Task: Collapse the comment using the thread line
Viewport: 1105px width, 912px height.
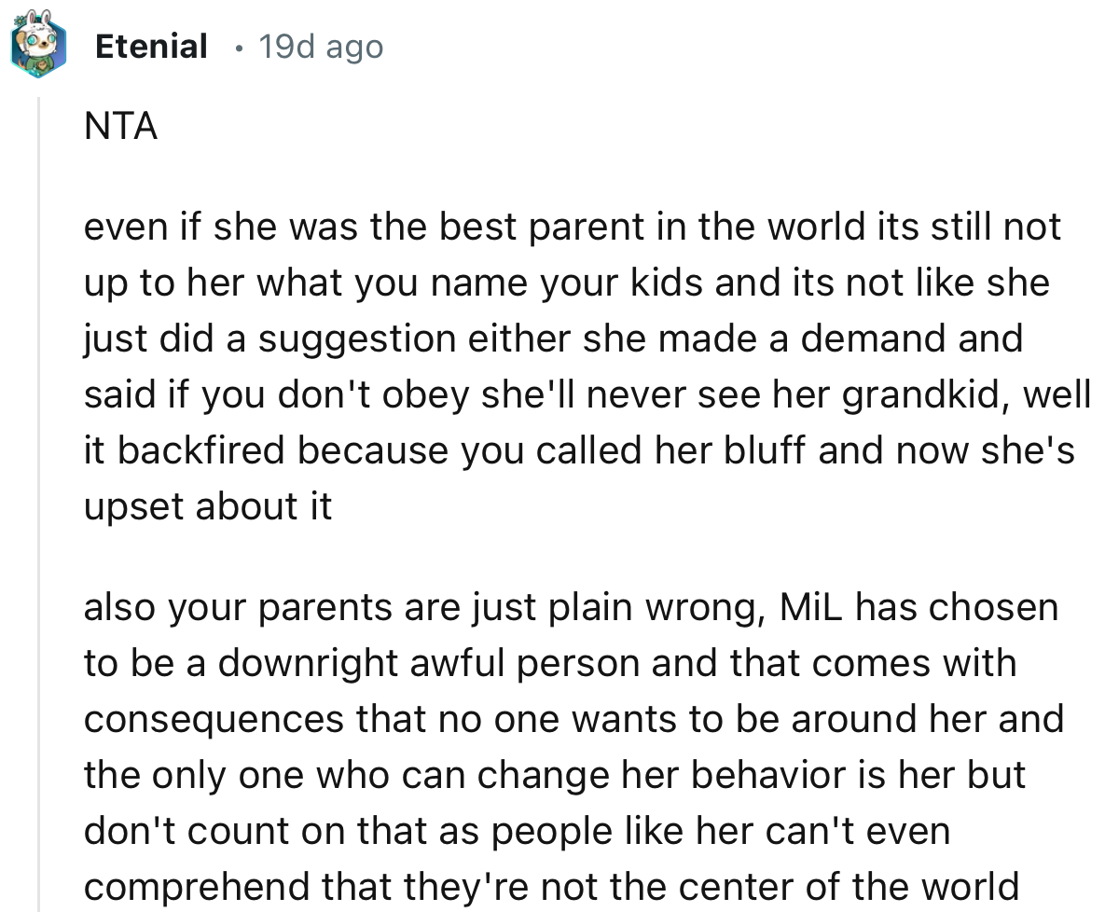Action: 38,504
